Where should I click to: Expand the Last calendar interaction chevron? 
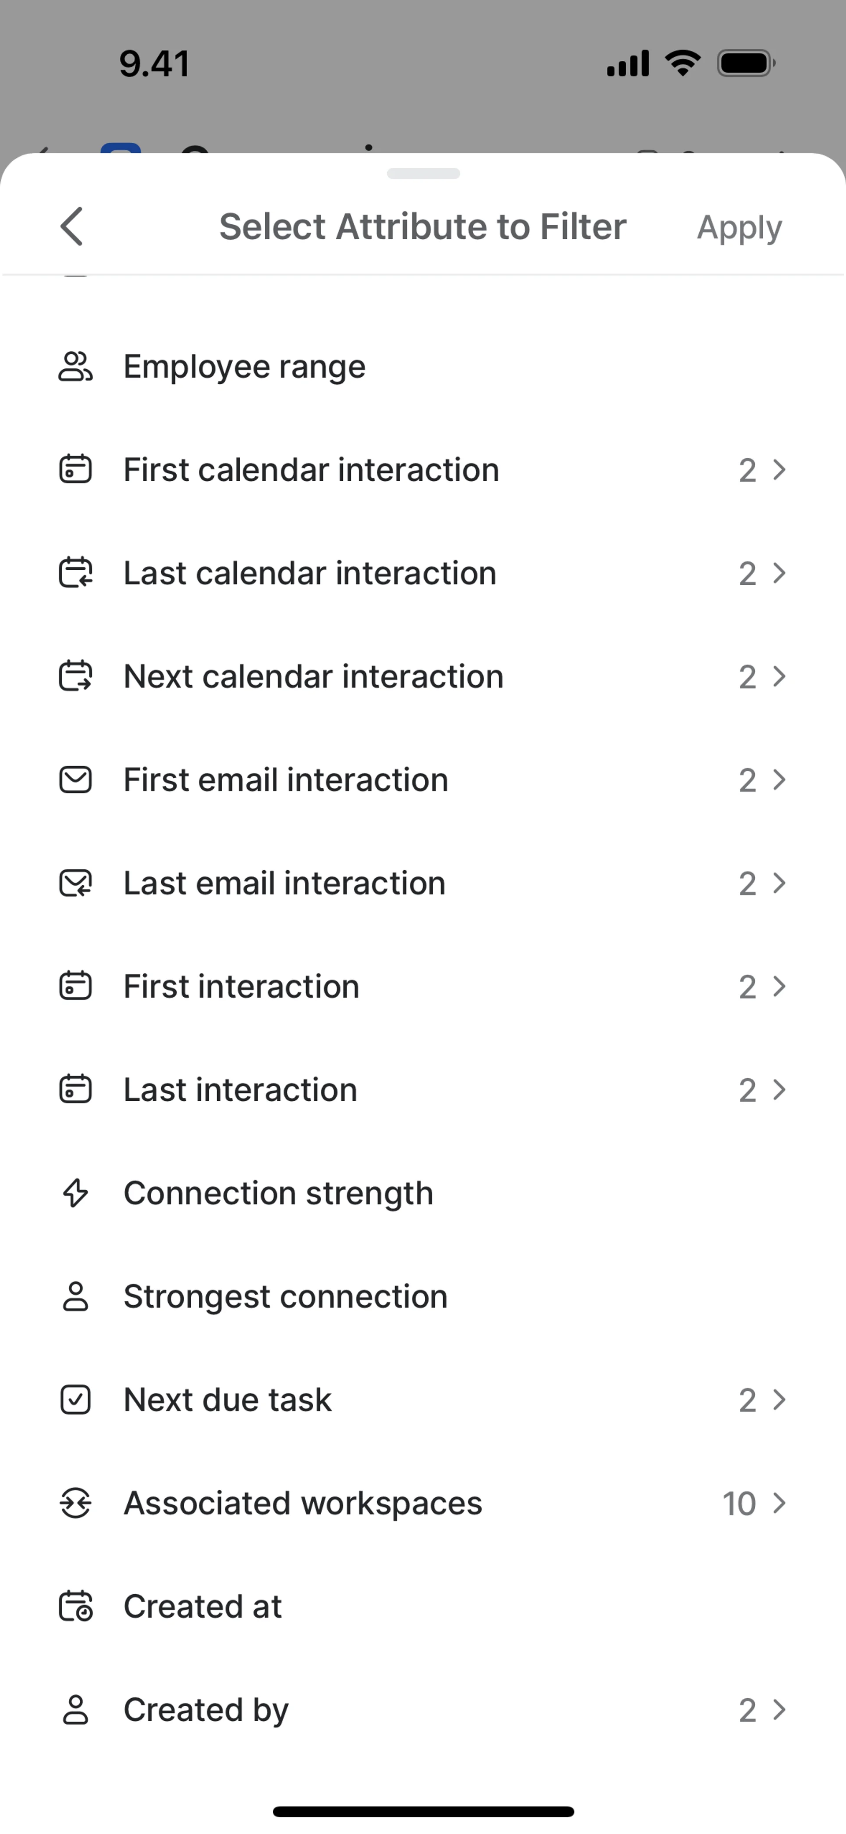pos(780,573)
